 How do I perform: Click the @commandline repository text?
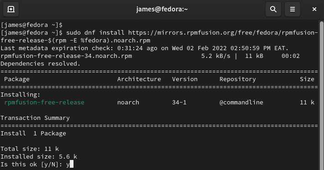coord(241,103)
